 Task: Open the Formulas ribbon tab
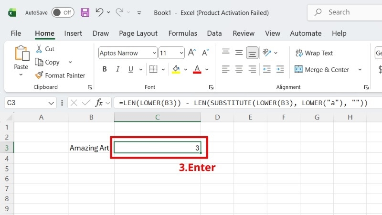(183, 33)
